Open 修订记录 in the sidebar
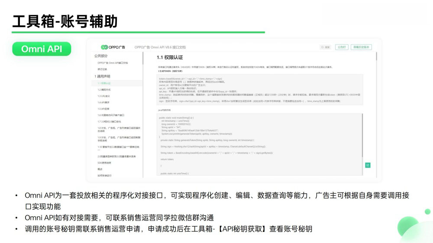 pyautogui.click(x=102, y=69)
